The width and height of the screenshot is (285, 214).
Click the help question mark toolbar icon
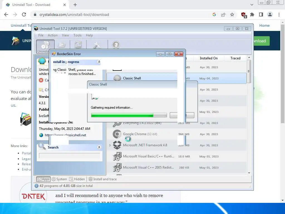116,45
